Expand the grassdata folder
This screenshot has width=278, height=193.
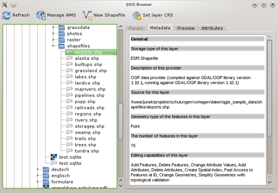53,27
